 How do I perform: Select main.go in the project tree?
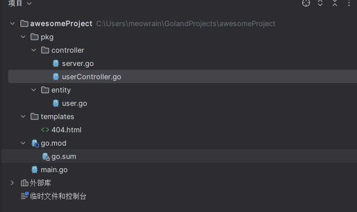[x=54, y=170]
